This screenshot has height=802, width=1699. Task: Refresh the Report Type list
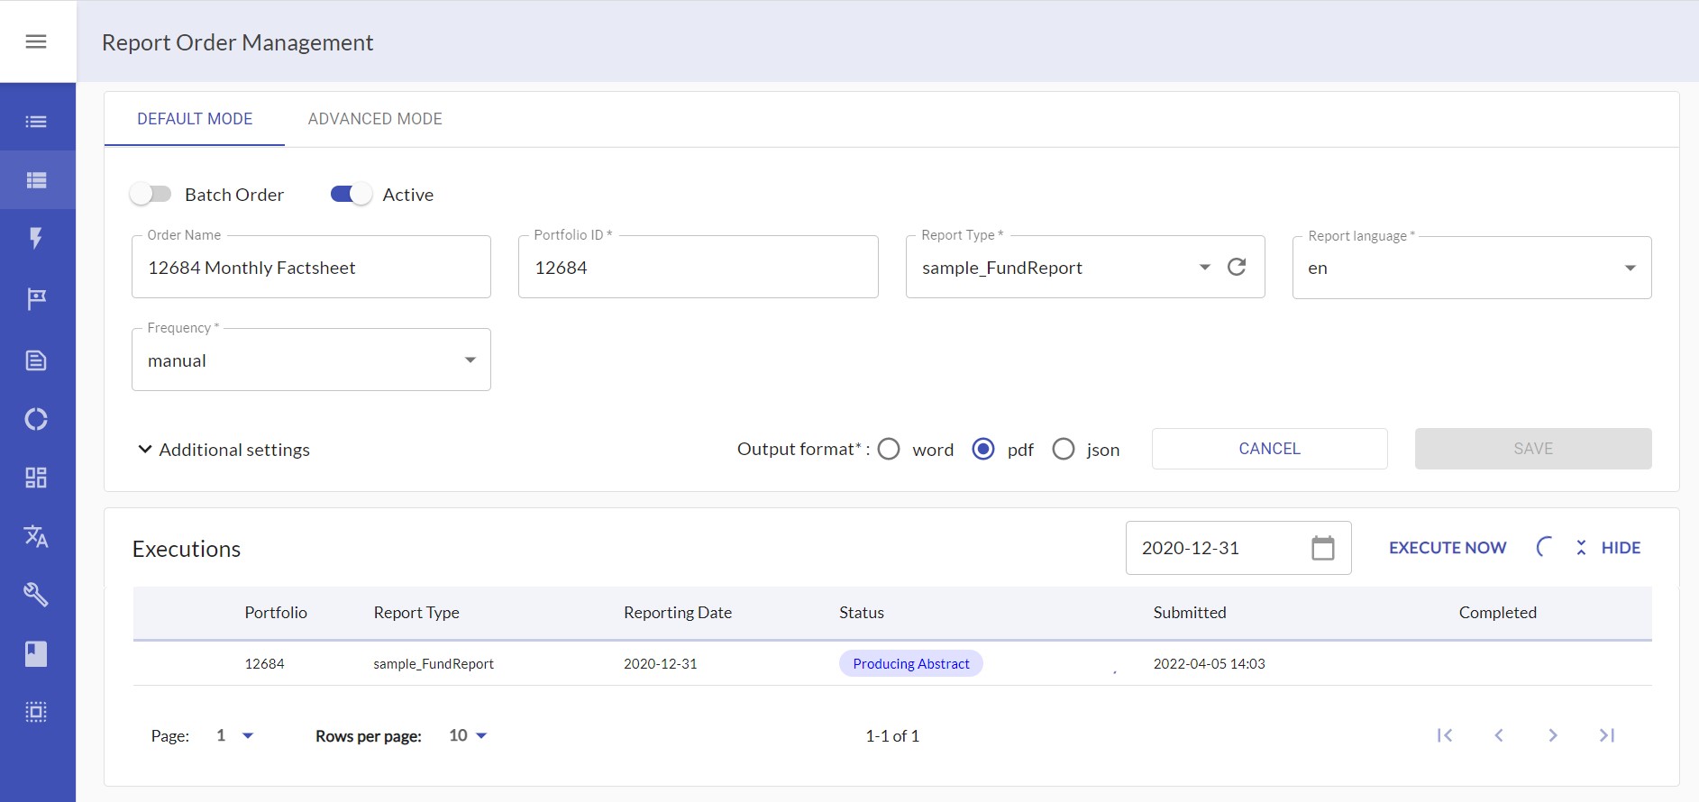tap(1237, 267)
